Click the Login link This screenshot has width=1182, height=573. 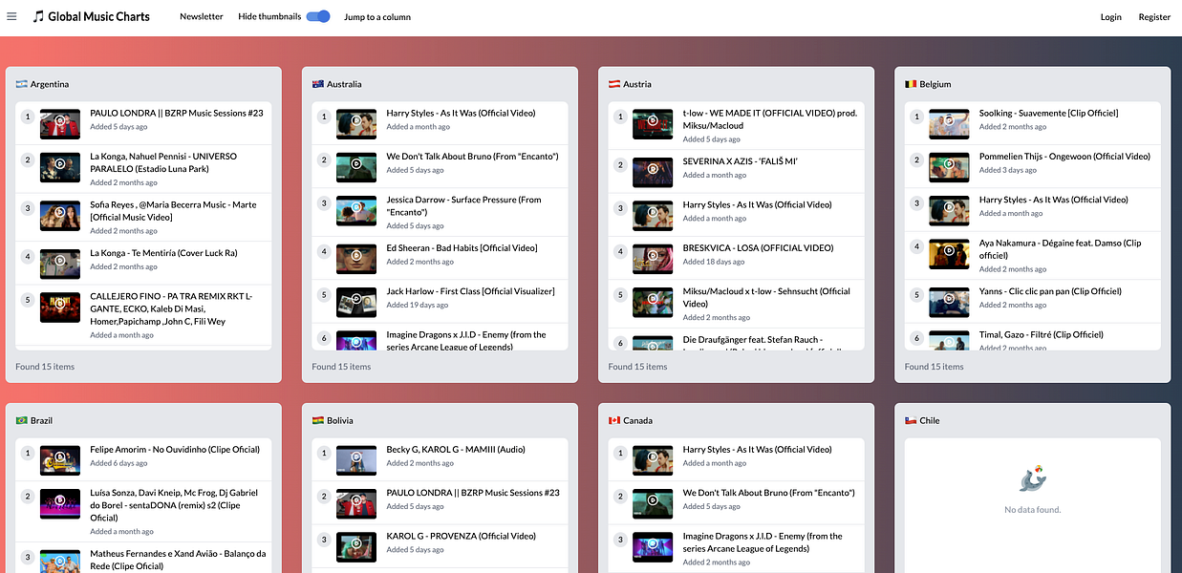1111,17
